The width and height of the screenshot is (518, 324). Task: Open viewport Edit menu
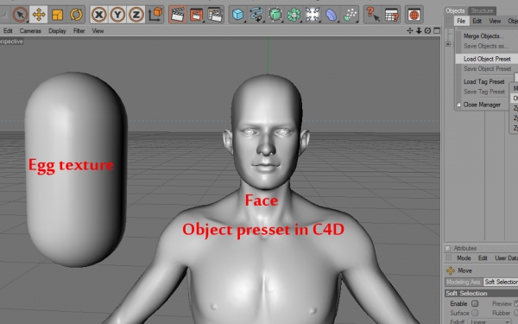coord(8,31)
